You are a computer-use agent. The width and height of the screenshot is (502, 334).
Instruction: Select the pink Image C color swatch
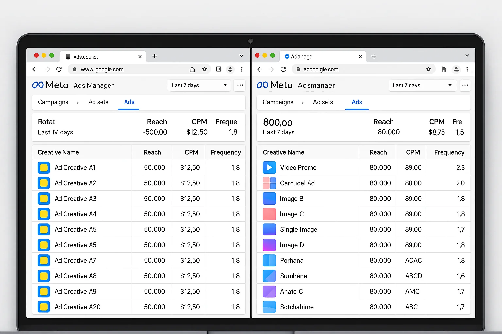point(269,214)
